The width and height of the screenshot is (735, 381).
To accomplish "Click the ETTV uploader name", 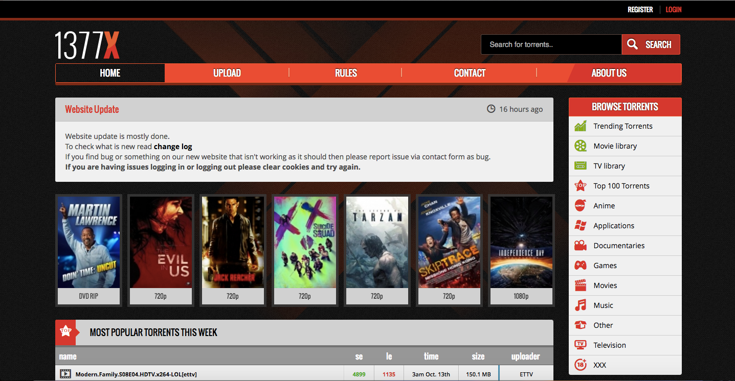I will (x=526, y=374).
